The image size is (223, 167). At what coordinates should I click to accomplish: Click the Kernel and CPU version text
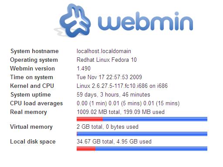122,86
